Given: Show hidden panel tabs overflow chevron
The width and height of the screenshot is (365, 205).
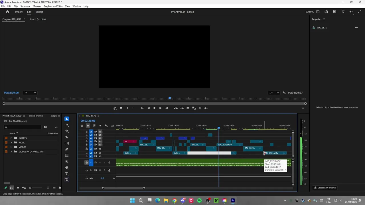Looking at the screenshot, I should tap(59, 116).
